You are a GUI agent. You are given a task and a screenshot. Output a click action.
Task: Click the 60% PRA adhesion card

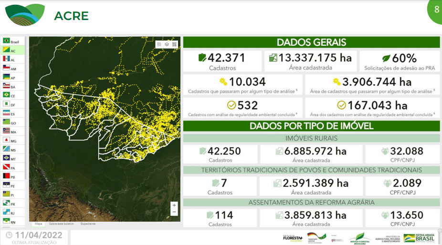point(400,61)
